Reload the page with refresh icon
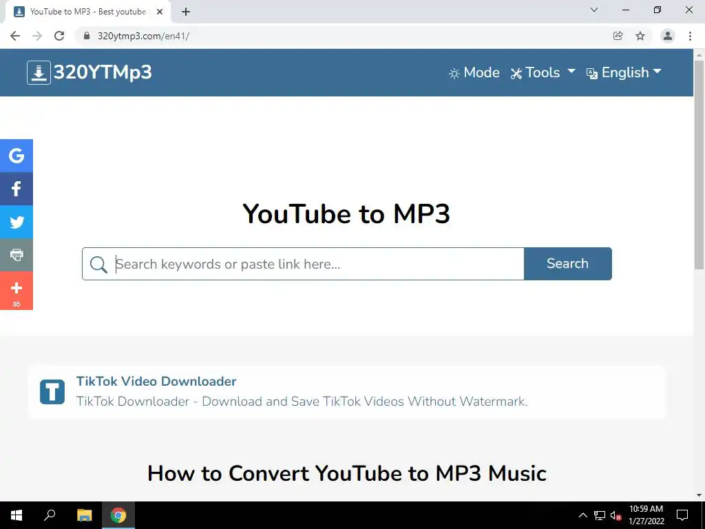705x529 pixels. coord(59,36)
